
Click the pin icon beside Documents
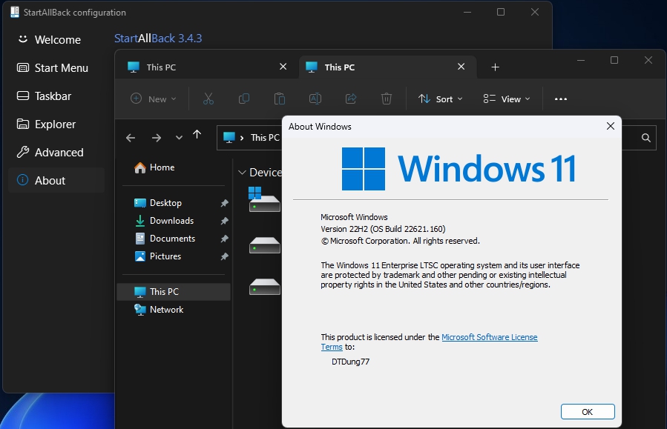point(225,239)
